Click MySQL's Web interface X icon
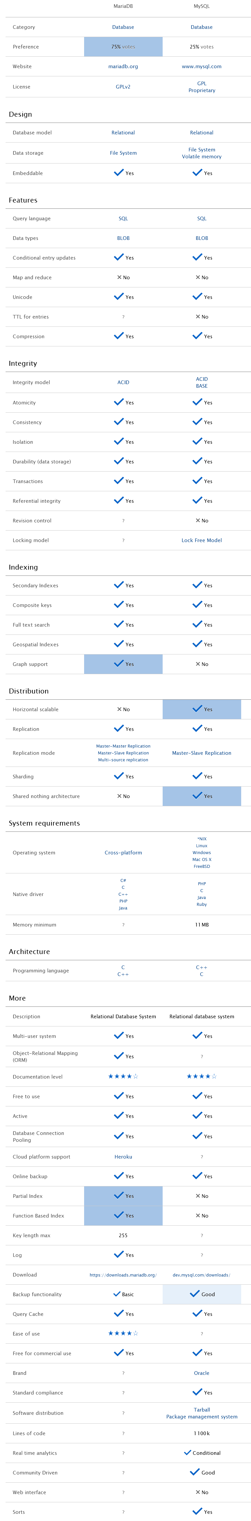Screen dimensions: 251x1521 click(198, 1492)
